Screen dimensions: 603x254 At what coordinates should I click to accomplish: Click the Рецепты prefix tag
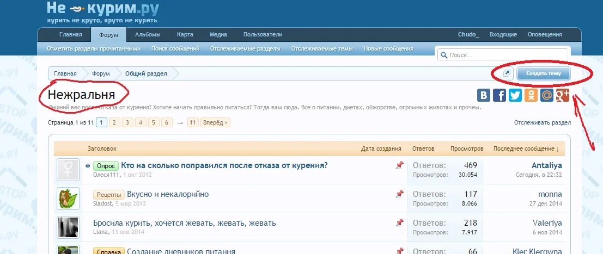(x=109, y=194)
